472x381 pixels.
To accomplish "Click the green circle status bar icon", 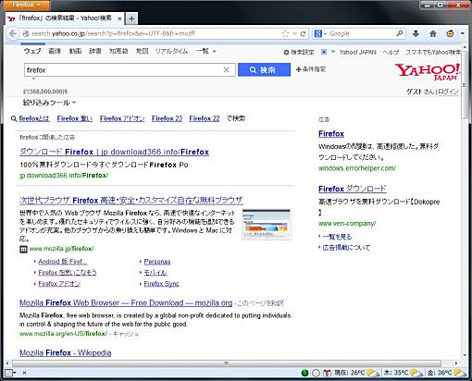I will coord(304,373).
